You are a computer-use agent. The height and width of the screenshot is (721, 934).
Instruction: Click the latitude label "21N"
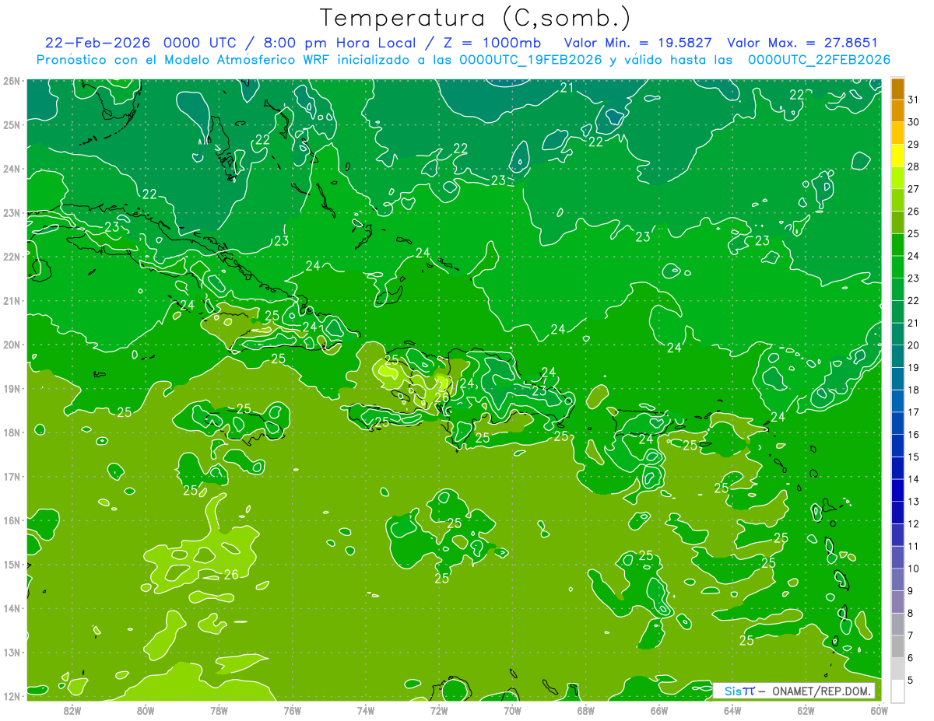(11, 301)
